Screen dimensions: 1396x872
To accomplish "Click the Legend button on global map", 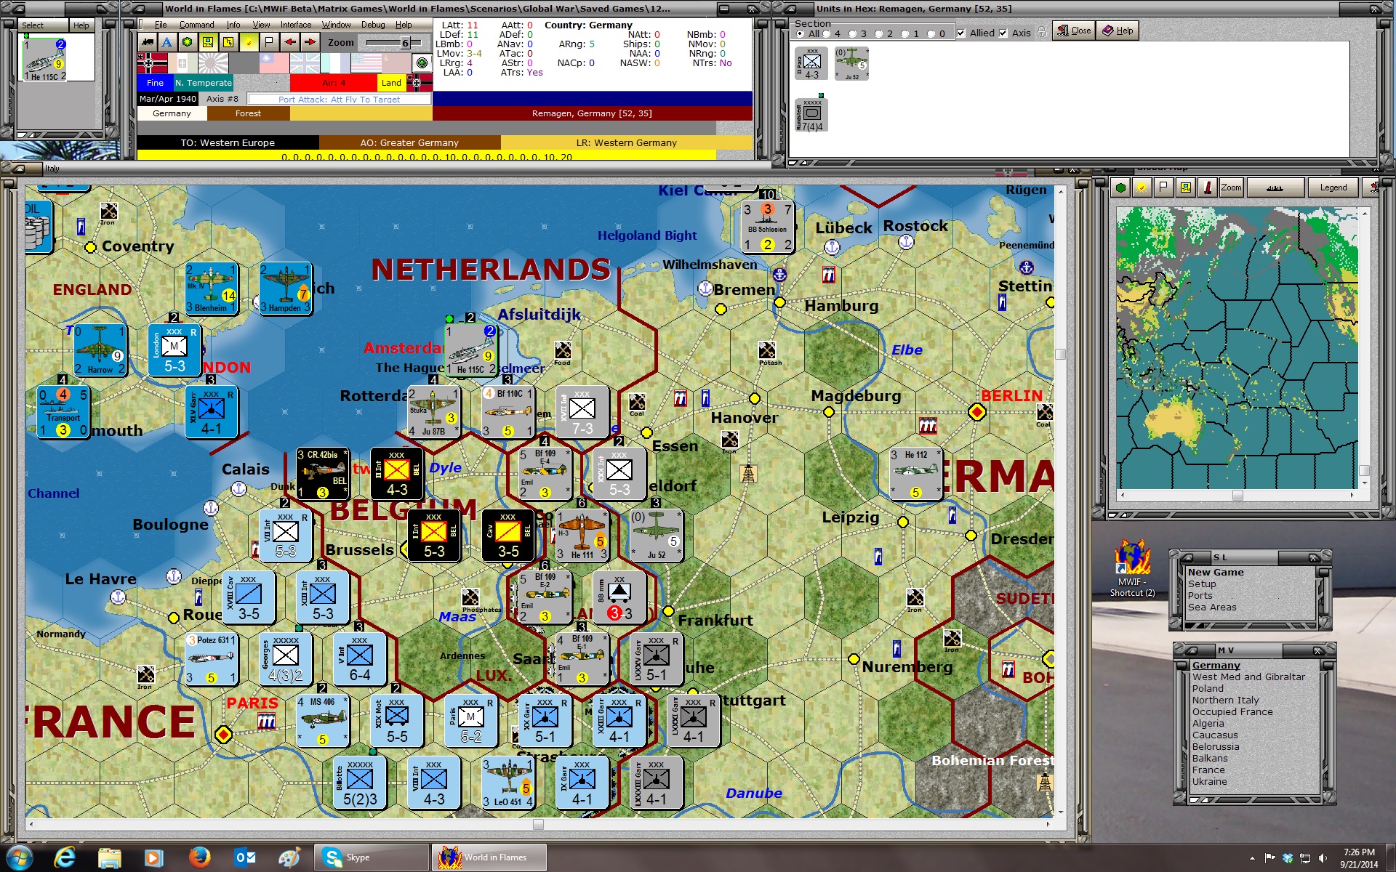I will [x=1333, y=187].
